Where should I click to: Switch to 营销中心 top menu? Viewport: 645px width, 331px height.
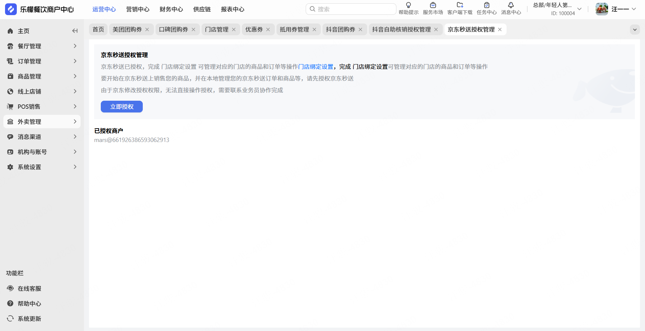click(138, 9)
